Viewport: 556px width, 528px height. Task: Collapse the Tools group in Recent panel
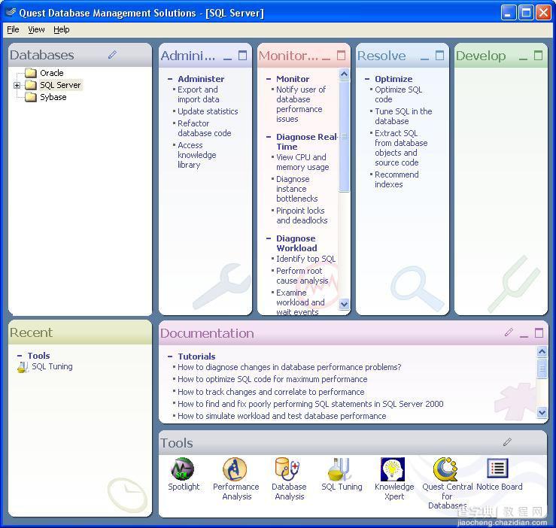pos(20,356)
